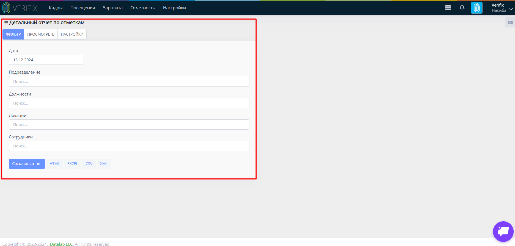Export report as CSV

[89, 164]
